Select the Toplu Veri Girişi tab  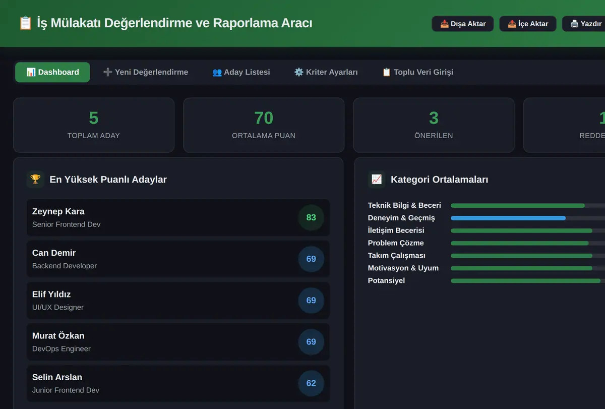[418, 72]
